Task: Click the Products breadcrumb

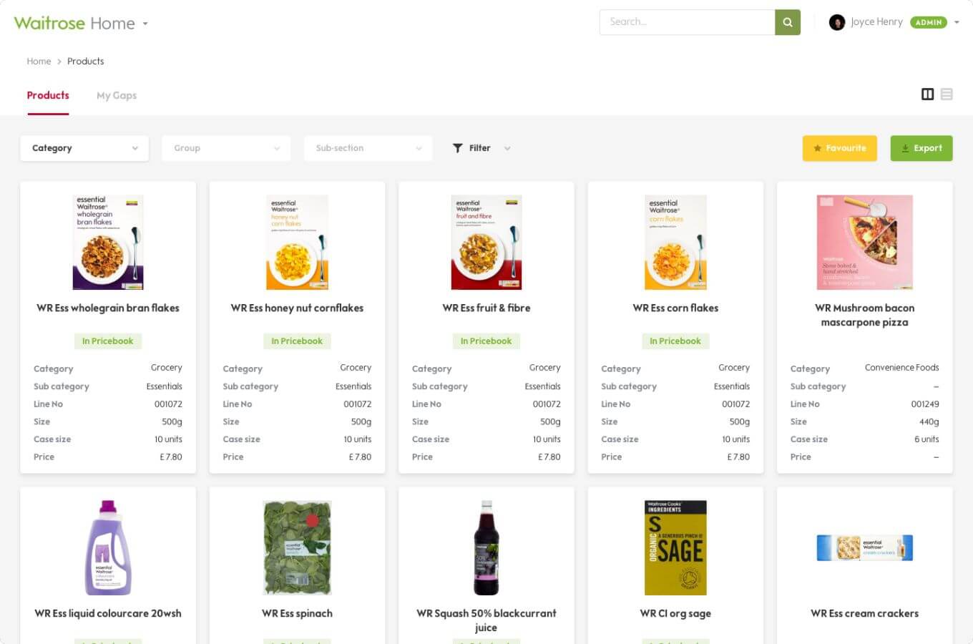Action: click(x=86, y=61)
